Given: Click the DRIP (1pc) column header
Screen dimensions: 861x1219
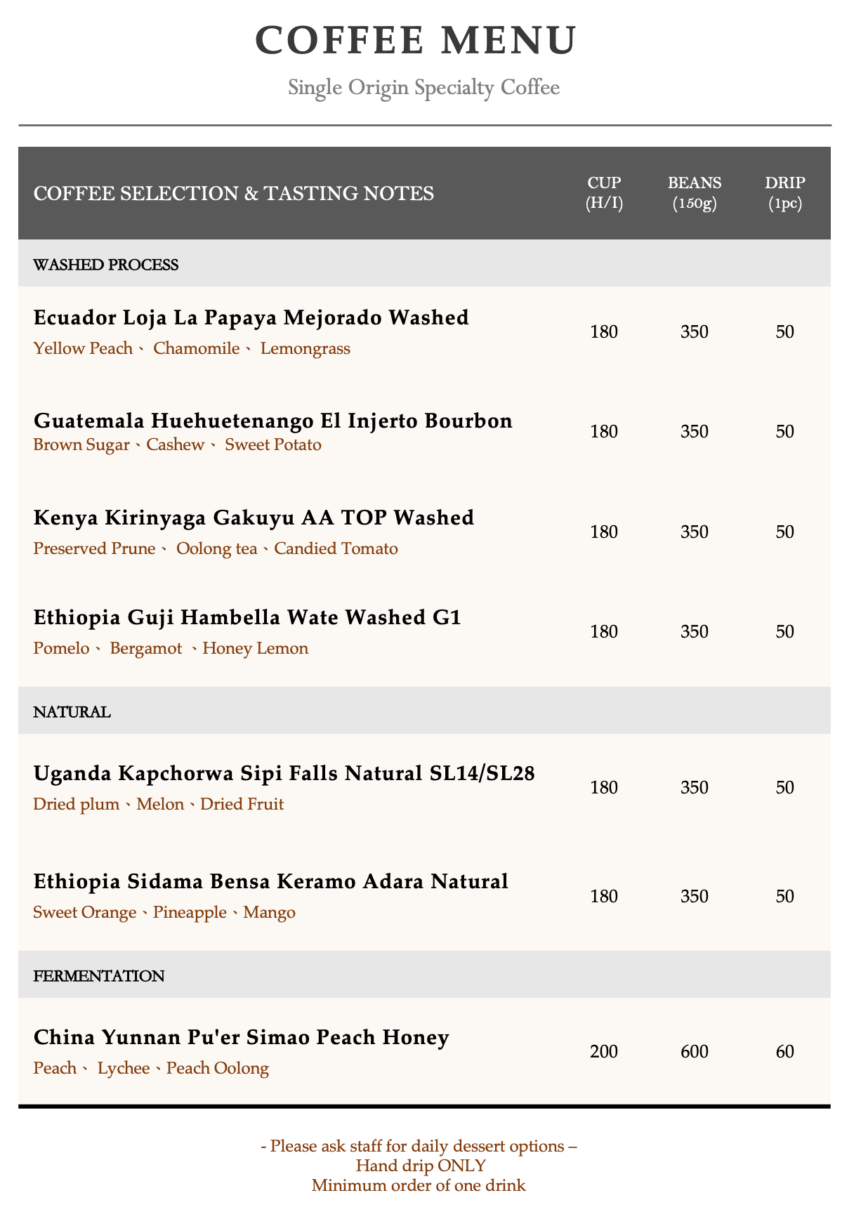Looking at the screenshot, I should coord(785,193).
